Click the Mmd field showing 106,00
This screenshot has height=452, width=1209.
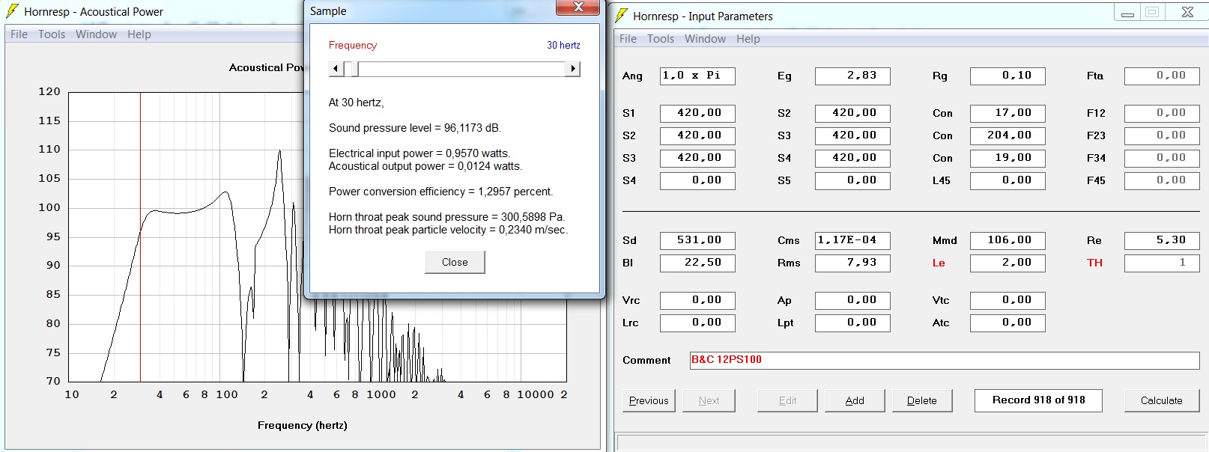pos(1007,240)
